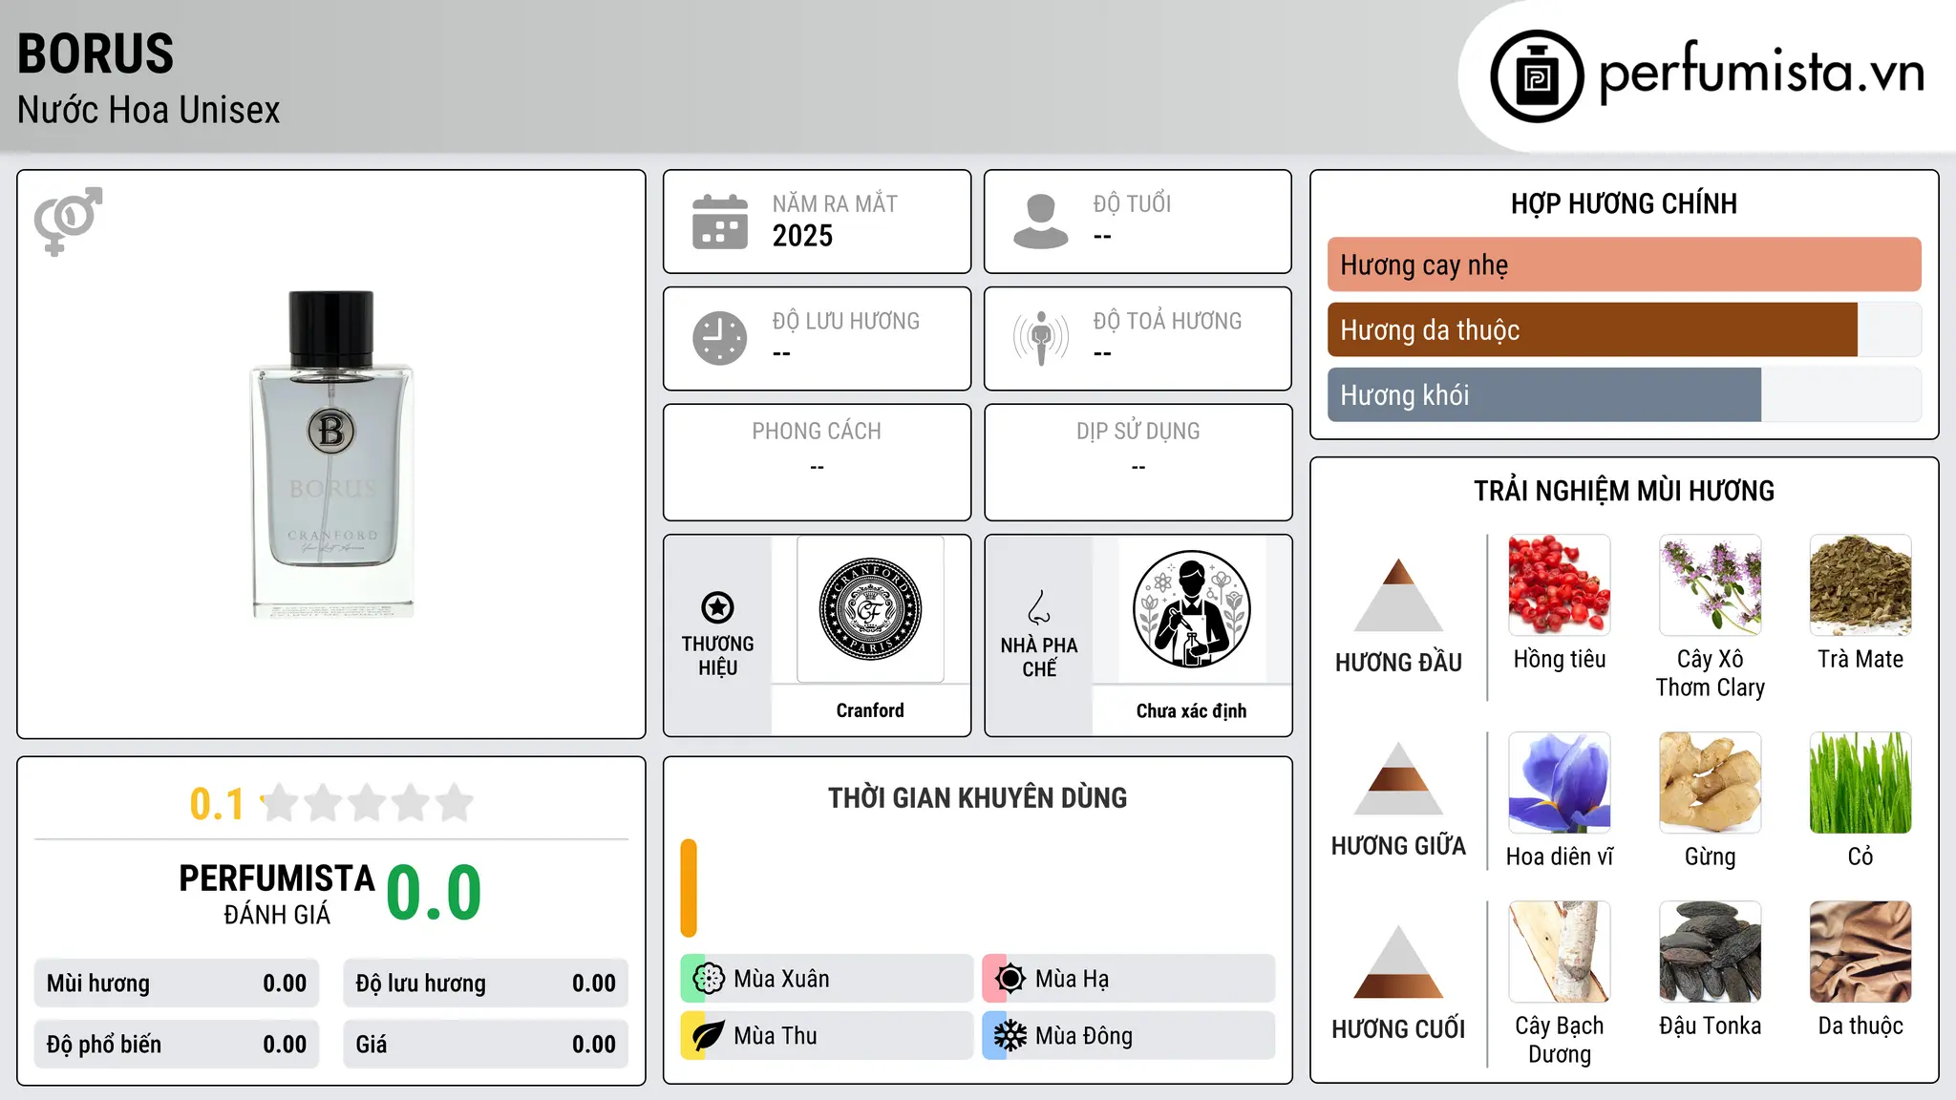Click the Phong cách card
The width and height of the screenshot is (1956, 1100).
[x=817, y=462]
